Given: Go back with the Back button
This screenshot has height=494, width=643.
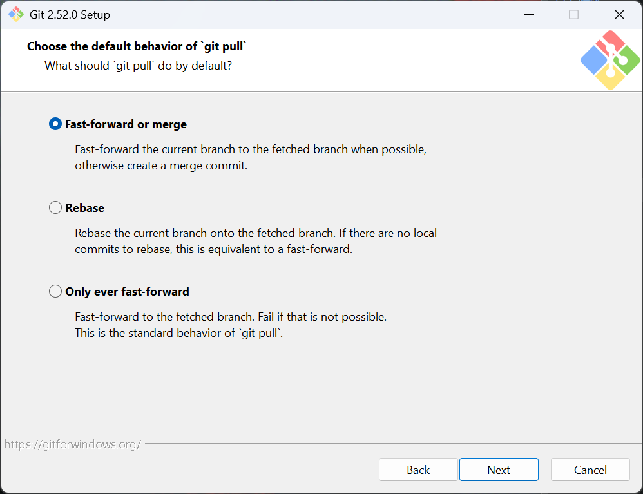Looking at the screenshot, I should click(x=418, y=470).
